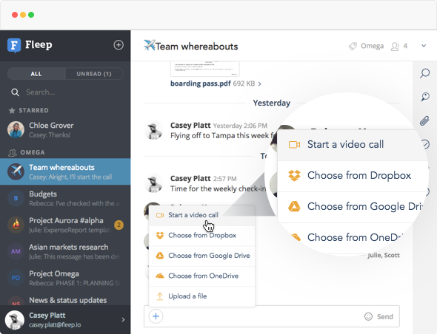
Task: Expand the boarding pass.pdf file chevron
Action: click(x=259, y=83)
